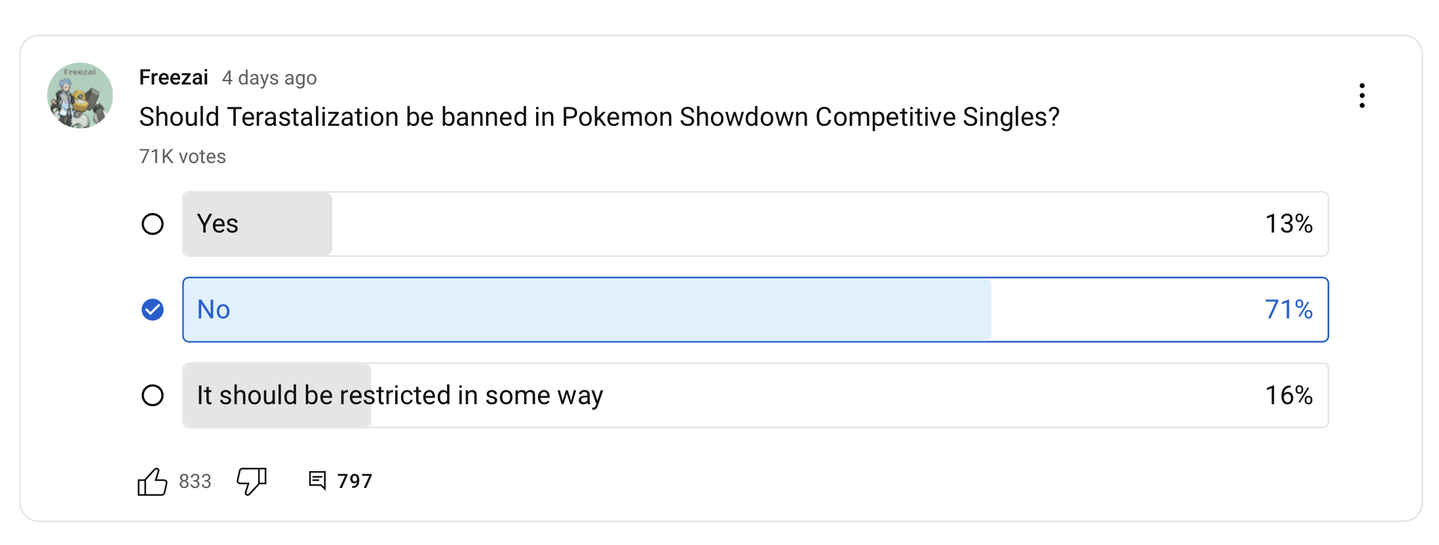Image resolution: width=1439 pixels, height=545 pixels.
Task: Click the 13% result on Yes
Action: pos(1288,224)
